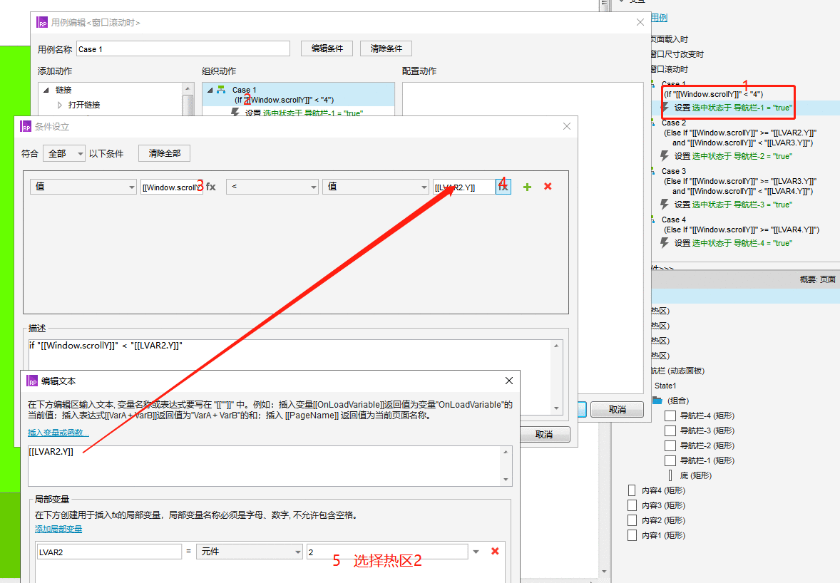Click the [[Window.scrollY]] condition input field
840x583 pixels.
click(x=172, y=187)
